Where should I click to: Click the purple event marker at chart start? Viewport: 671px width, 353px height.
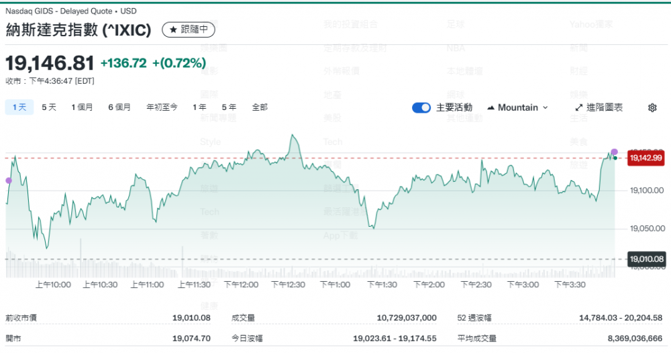pyautogui.click(x=8, y=181)
